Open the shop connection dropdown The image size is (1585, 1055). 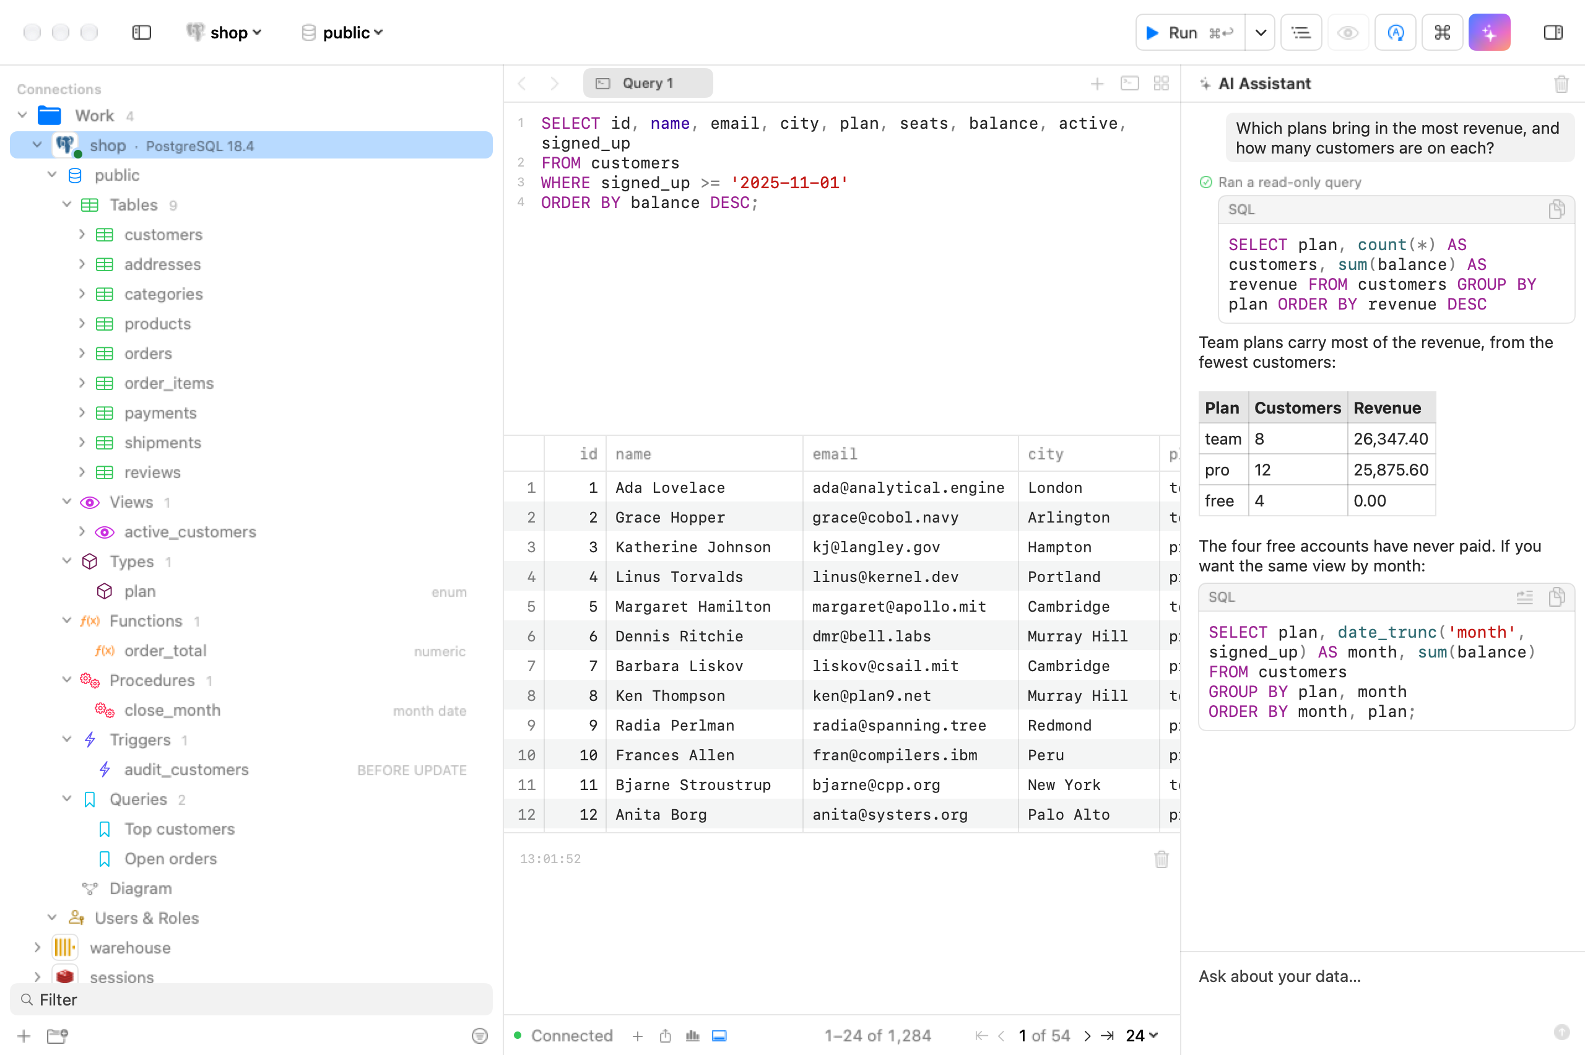click(224, 32)
